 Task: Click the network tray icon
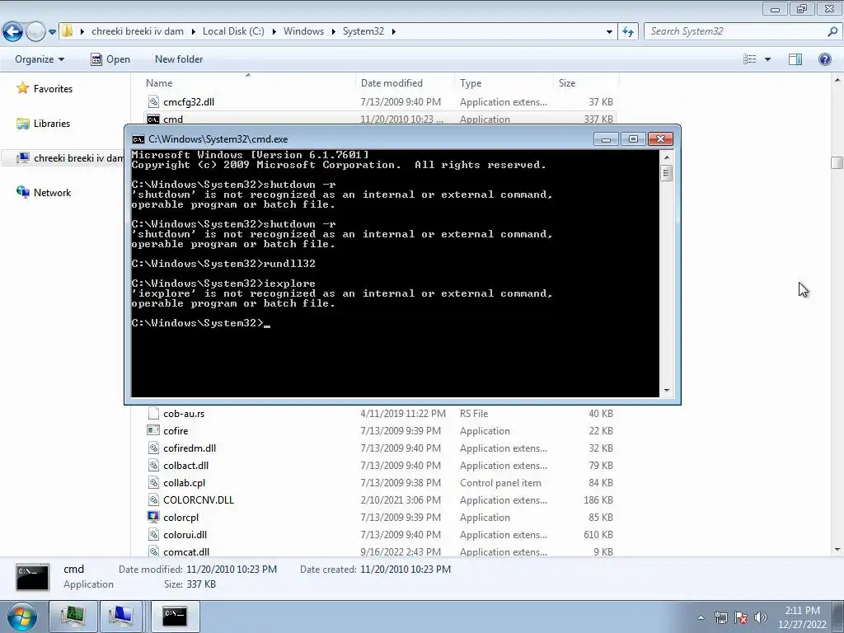click(720, 617)
